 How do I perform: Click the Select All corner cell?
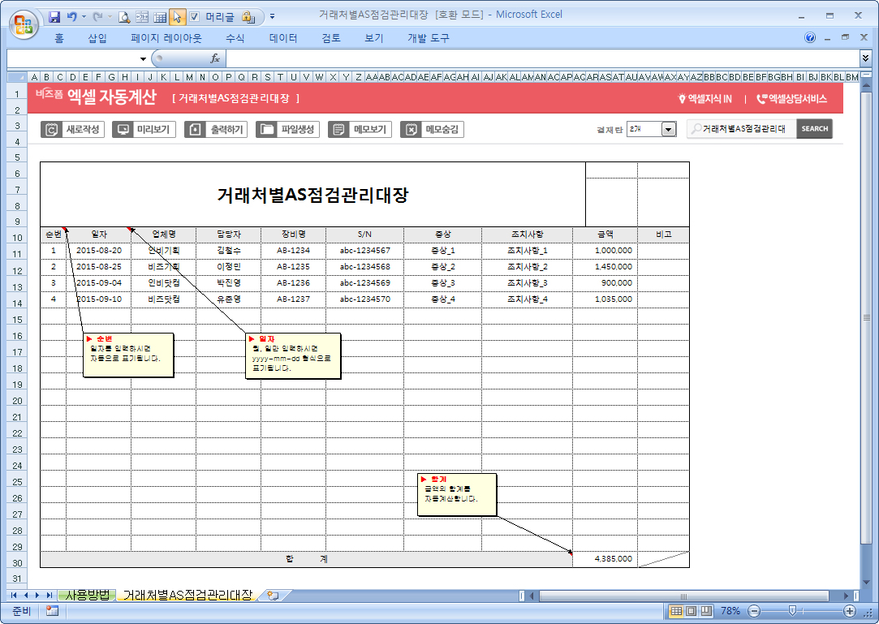pyautogui.click(x=17, y=77)
